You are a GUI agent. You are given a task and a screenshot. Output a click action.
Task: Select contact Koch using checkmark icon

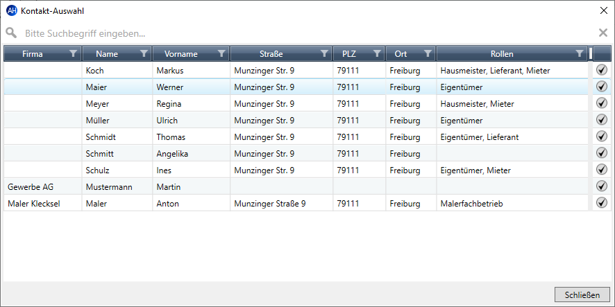click(x=601, y=70)
